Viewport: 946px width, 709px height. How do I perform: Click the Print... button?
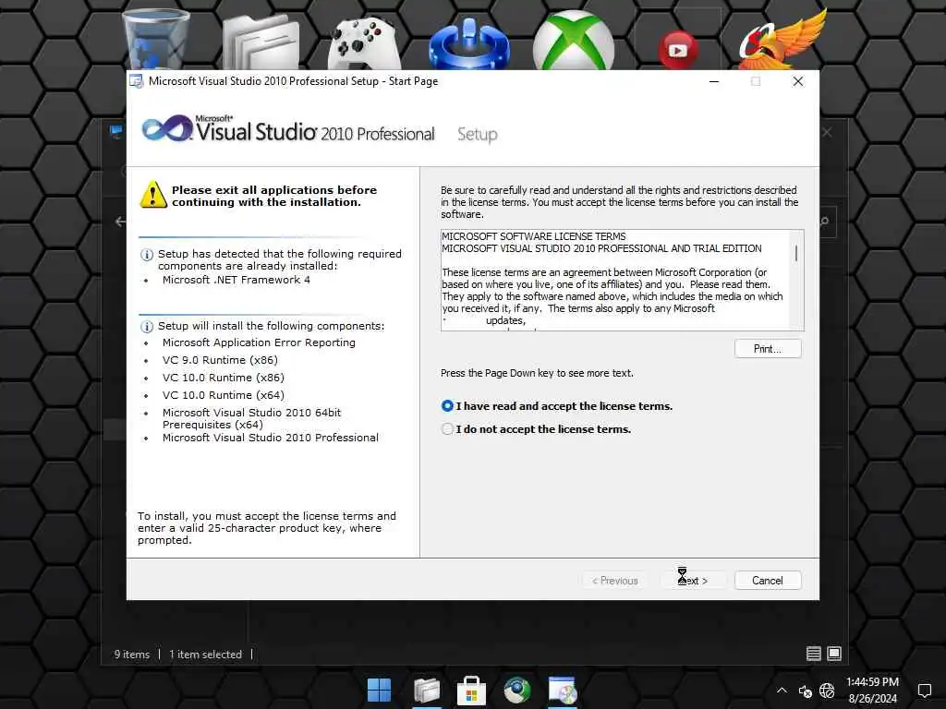(x=768, y=349)
